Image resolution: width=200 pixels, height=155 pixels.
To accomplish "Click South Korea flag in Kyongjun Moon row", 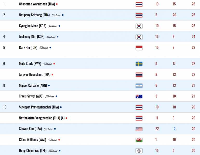I will pos(139,26).
